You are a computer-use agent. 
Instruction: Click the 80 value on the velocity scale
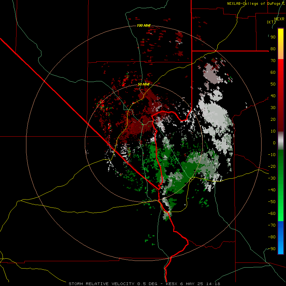[x=273, y=49]
